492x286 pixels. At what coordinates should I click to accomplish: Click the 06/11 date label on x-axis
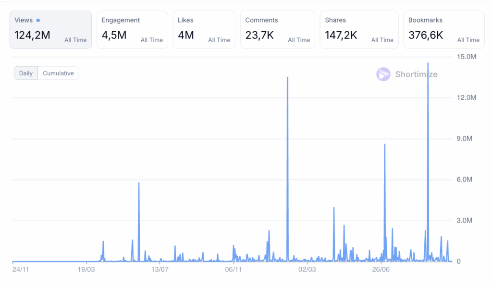coord(233,270)
